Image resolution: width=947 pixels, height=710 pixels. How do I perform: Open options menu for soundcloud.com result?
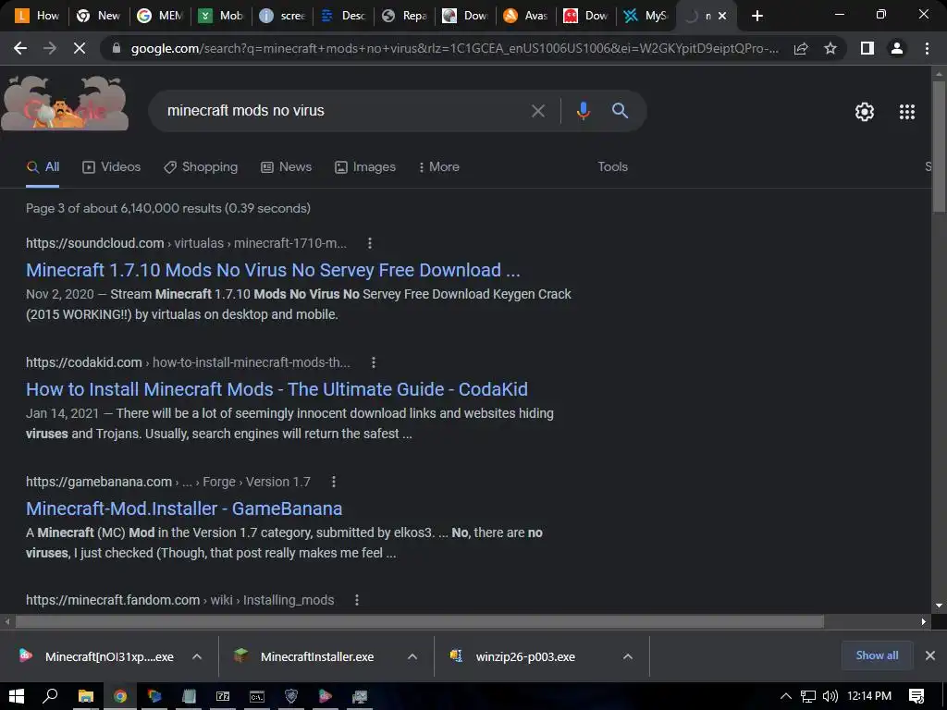(x=370, y=243)
